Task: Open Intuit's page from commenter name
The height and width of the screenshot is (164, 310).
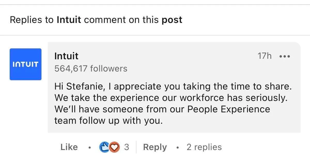Action: [66, 56]
